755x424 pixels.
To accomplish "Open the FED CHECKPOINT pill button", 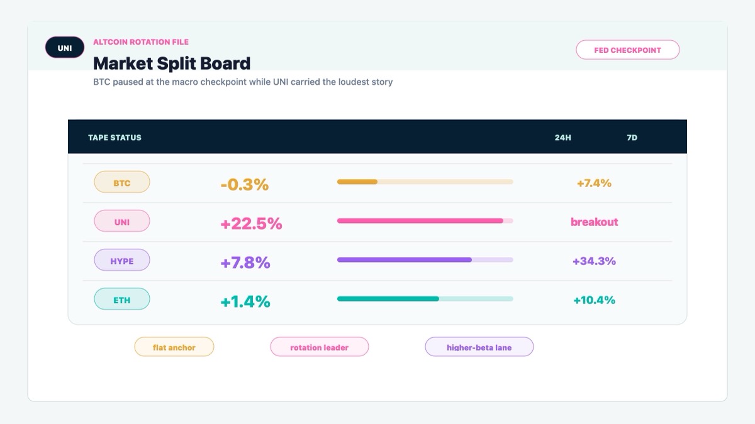I will (x=628, y=50).
